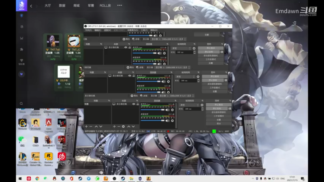Open source properties gear below sources list

point(124,127)
